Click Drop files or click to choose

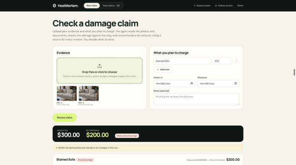(x=100, y=70)
